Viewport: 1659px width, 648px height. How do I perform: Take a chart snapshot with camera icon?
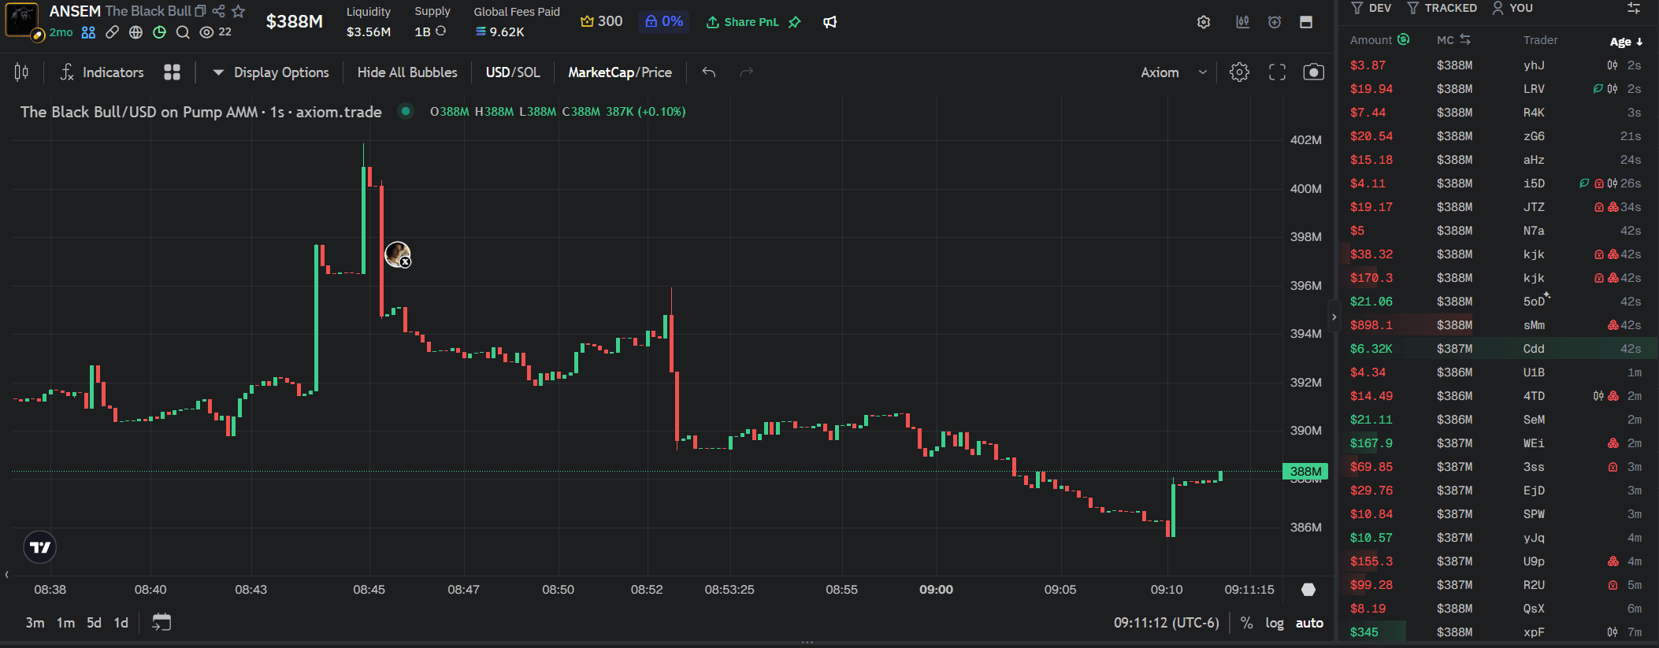point(1313,72)
